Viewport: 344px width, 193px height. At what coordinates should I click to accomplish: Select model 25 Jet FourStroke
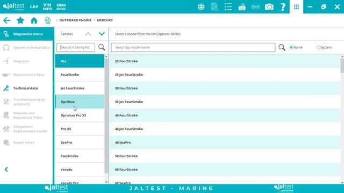coord(225,75)
